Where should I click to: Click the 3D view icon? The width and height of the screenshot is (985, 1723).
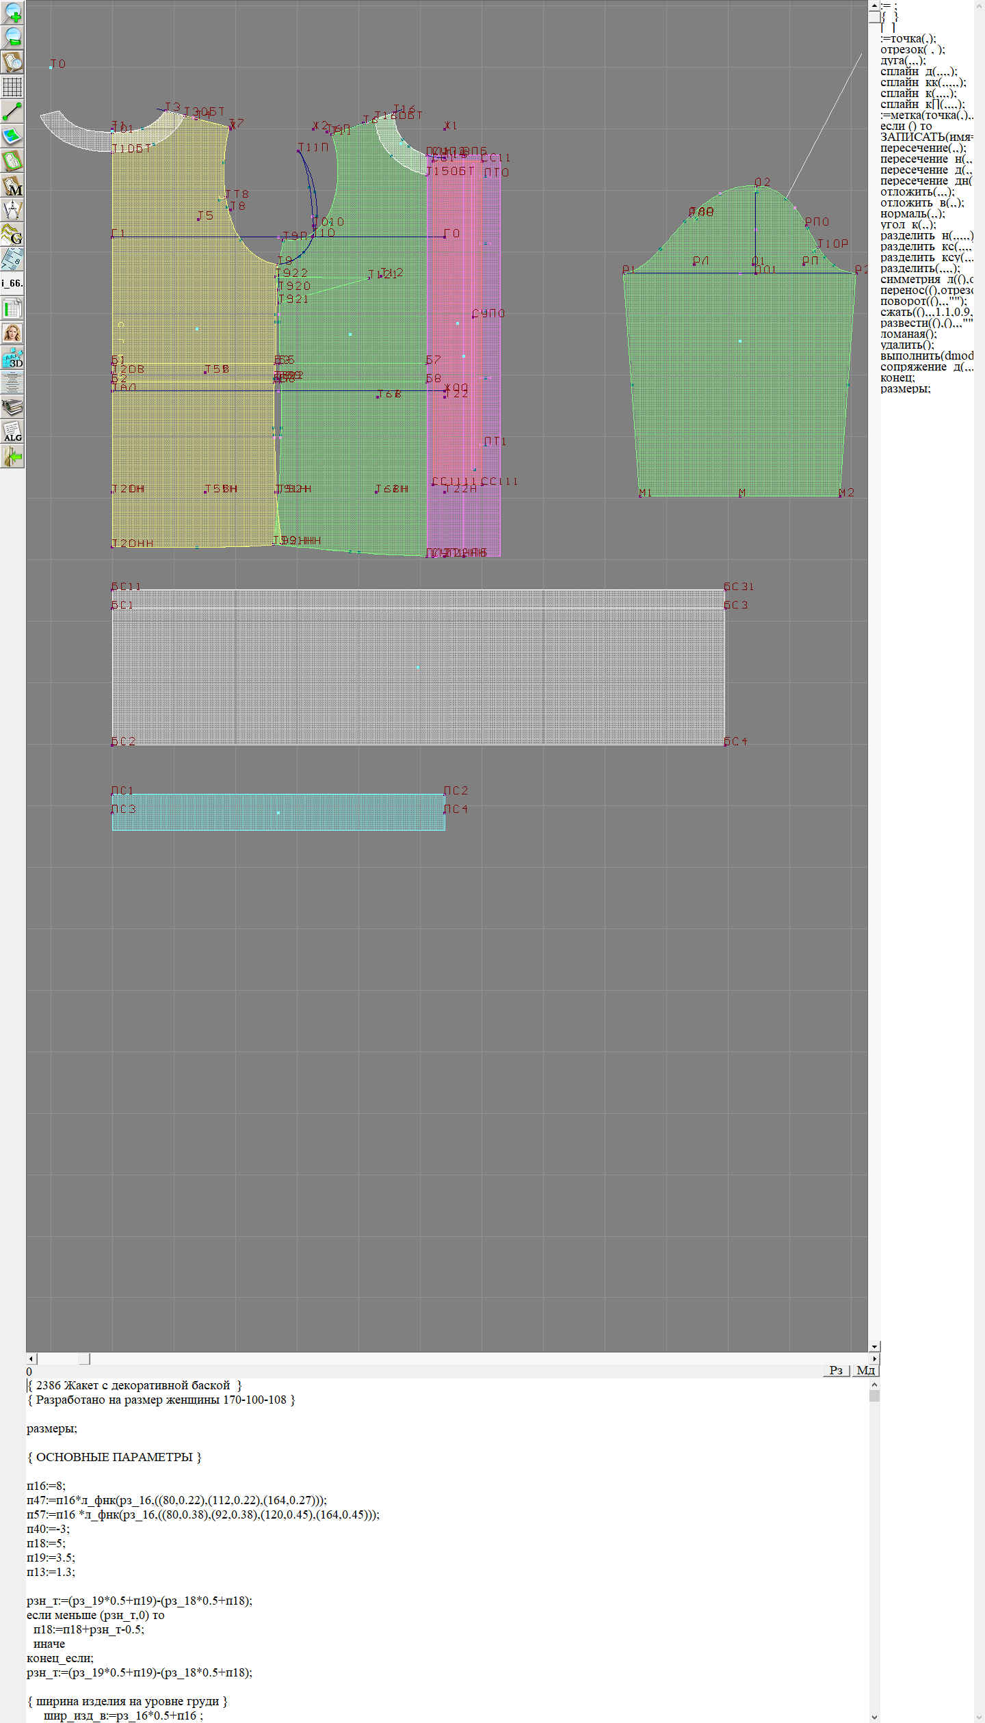tap(12, 358)
